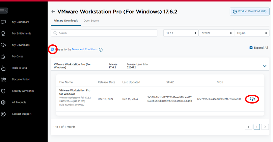Click the Dec 15, 2024 last updated date

tap(130, 99)
